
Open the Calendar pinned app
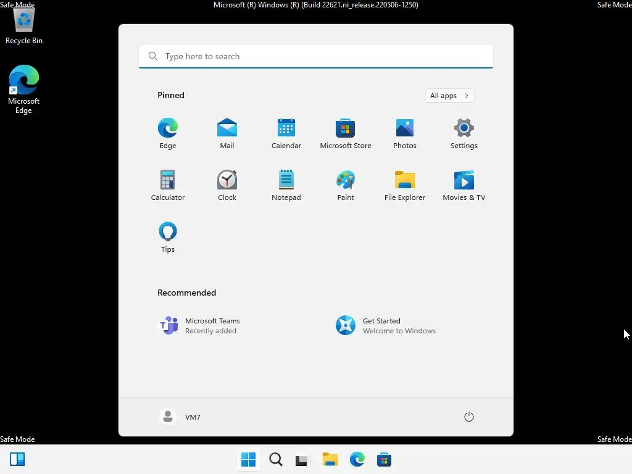(286, 133)
